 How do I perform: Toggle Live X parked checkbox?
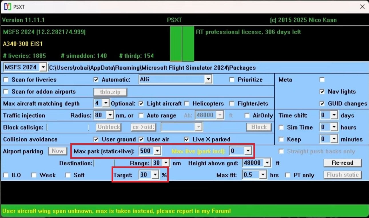[x=187, y=140]
